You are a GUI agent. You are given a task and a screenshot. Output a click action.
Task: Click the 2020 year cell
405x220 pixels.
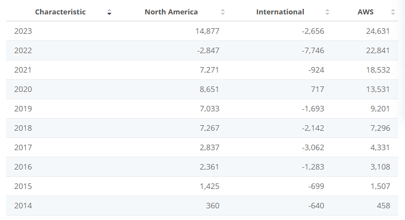coord(23,89)
